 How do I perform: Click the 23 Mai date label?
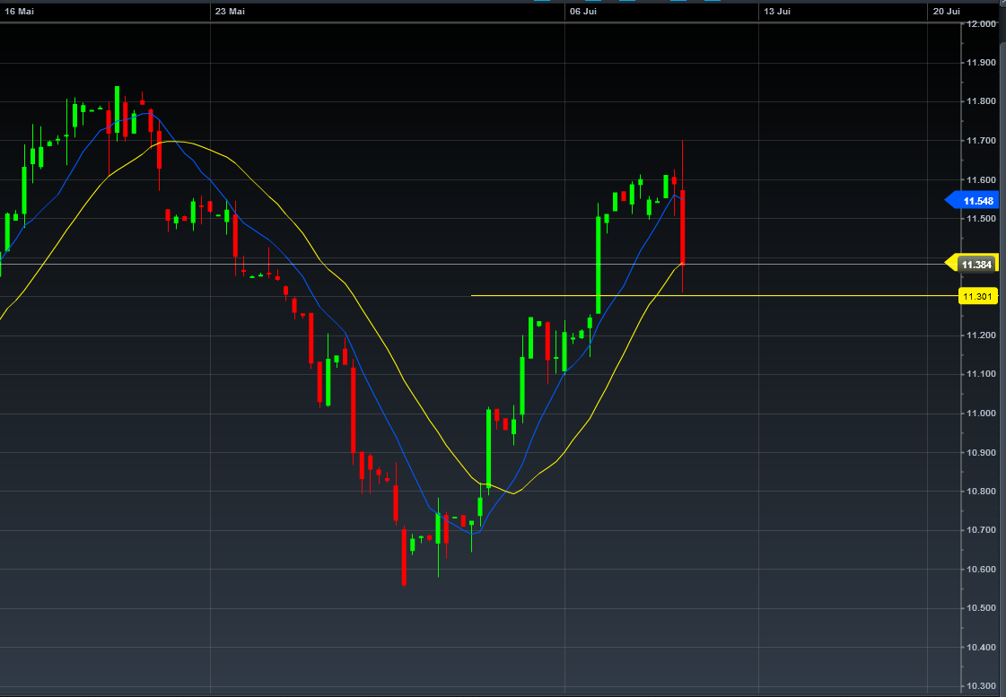point(230,12)
